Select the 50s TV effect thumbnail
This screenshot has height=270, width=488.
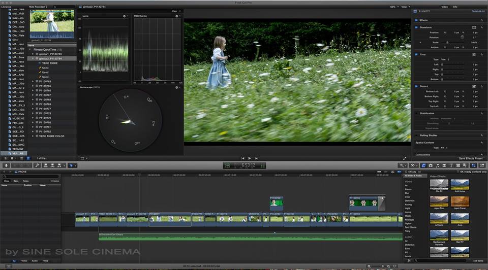(439, 184)
